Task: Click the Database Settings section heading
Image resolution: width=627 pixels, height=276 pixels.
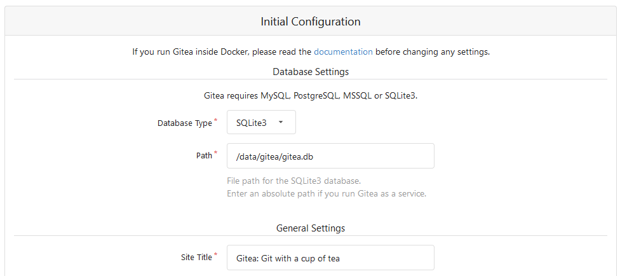Action: (311, 71)
